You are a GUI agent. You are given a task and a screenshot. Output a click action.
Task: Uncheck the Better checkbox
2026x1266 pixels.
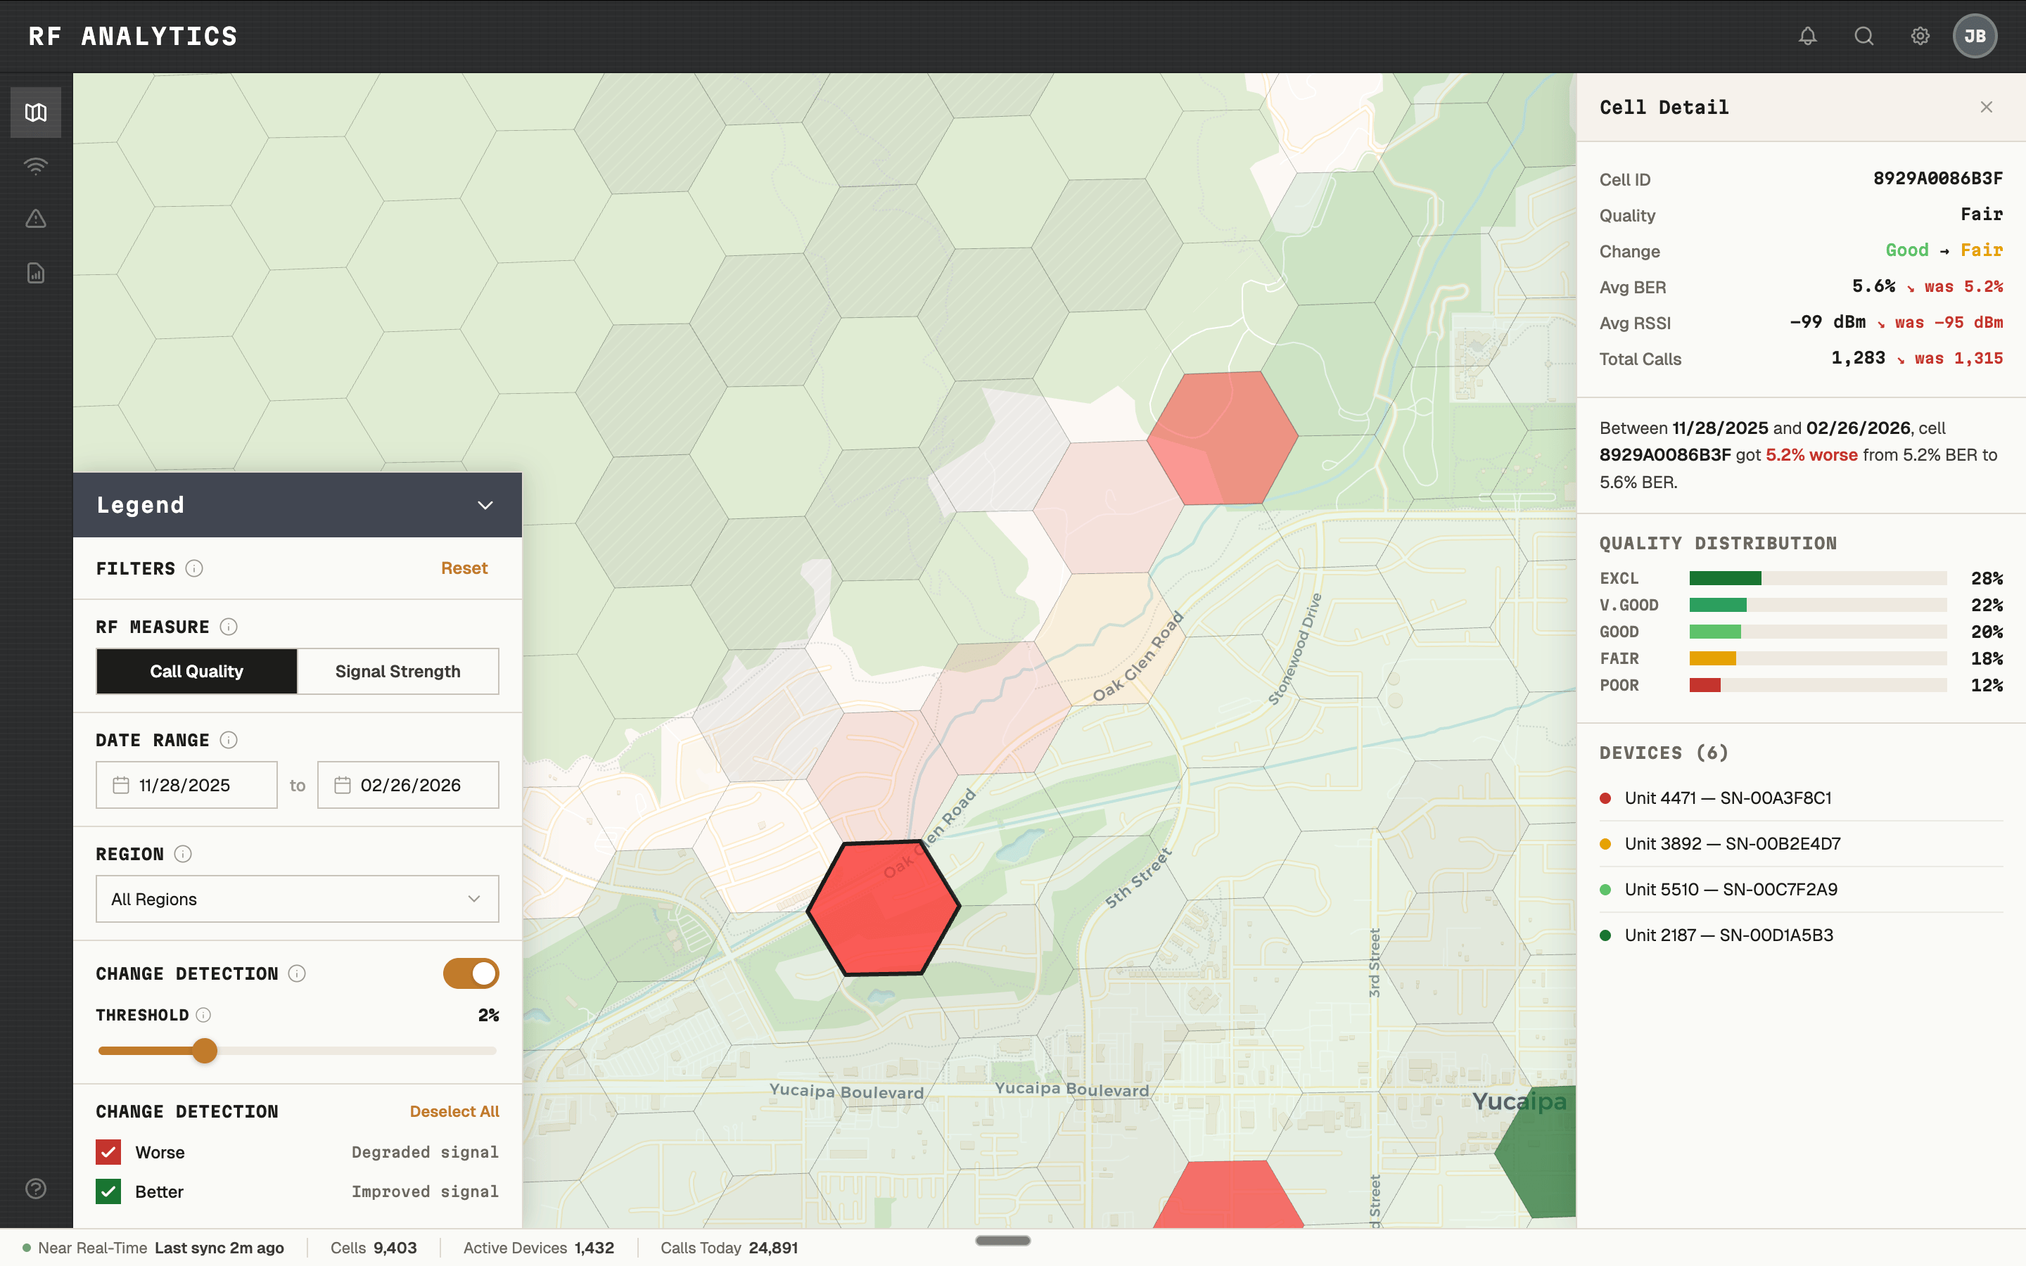[109, 1191]
